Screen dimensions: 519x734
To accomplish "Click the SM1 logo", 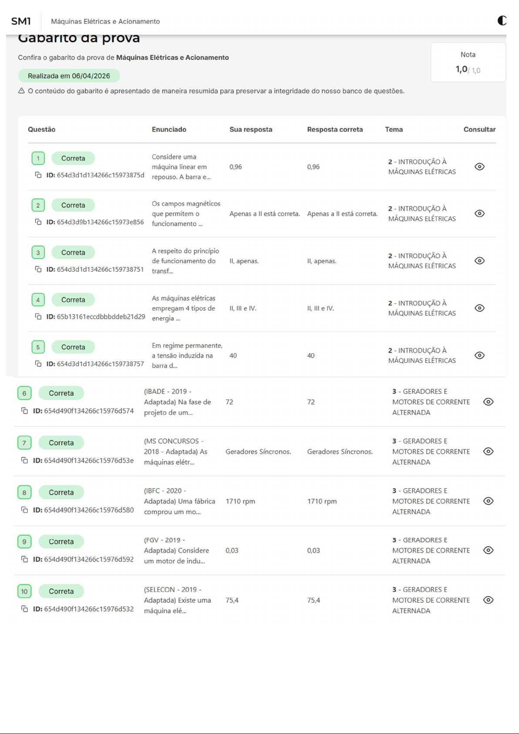I will (x=21, y=21).
